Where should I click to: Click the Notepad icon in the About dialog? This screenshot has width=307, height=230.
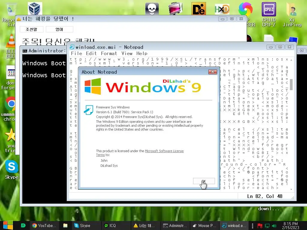point(88,110)
